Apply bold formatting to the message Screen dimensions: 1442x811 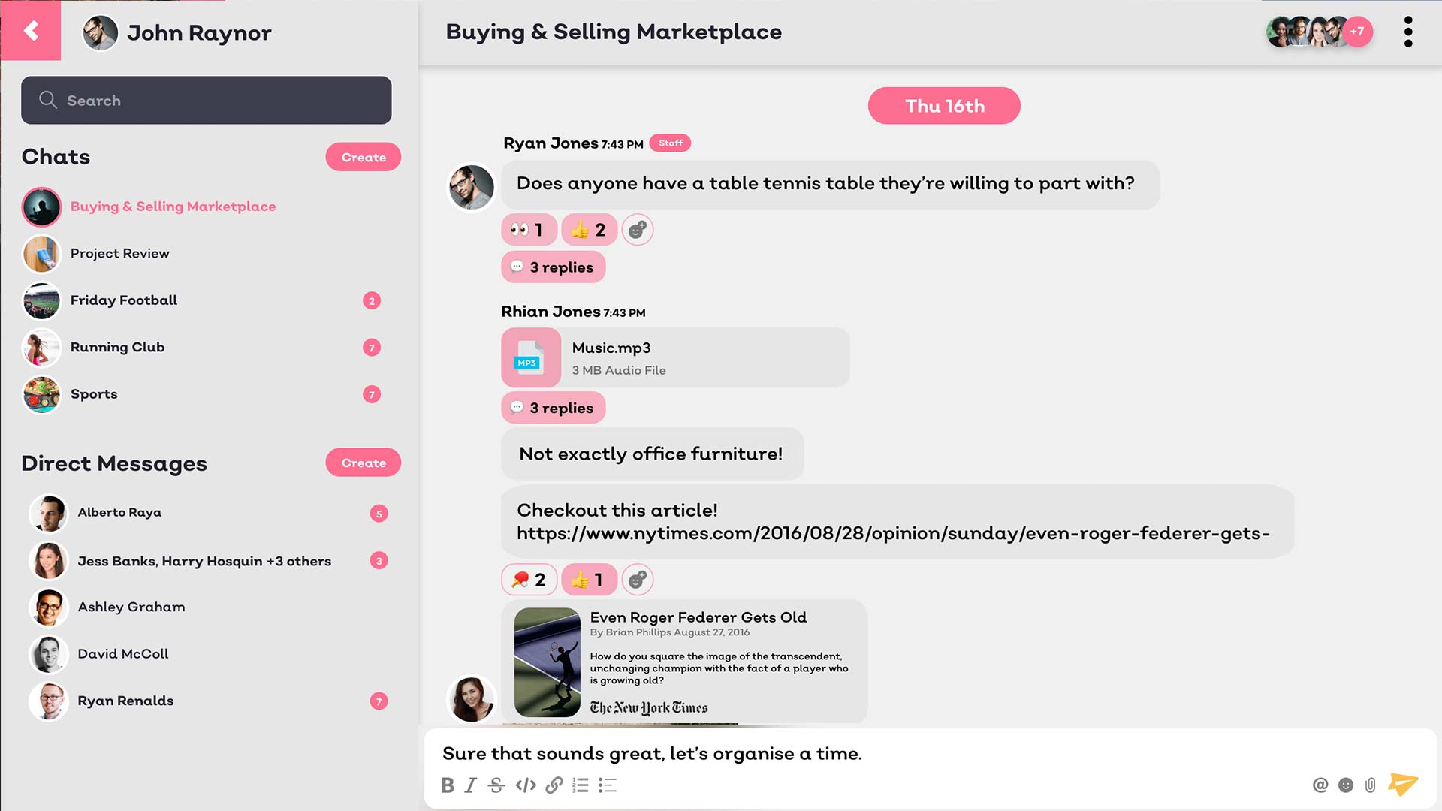[448, 785]
